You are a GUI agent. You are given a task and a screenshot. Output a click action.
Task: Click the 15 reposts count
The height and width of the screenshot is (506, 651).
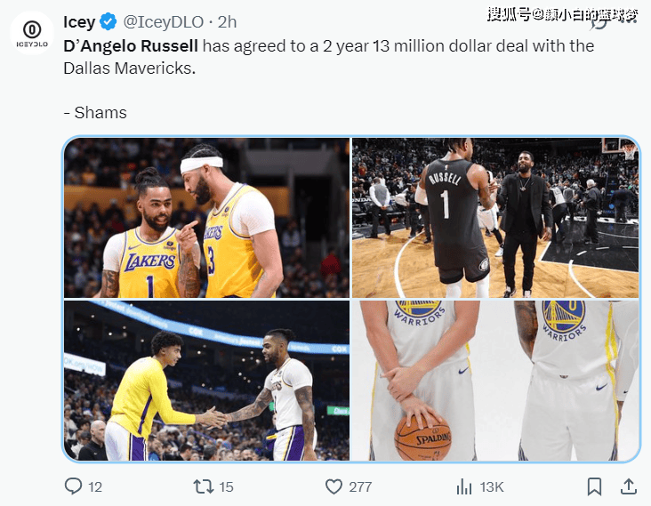point(226,486)
